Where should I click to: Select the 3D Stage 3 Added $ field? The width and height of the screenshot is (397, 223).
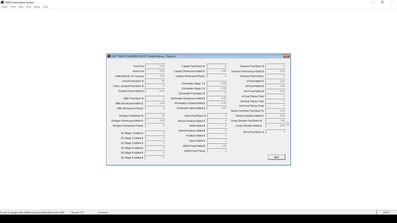pyautogui.click(x=155, y=143)
